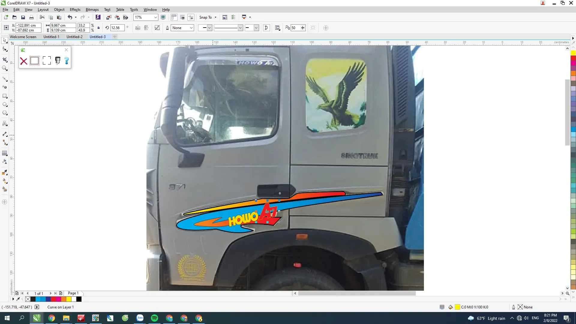
Task: Cut the selection with the scissors icon
Action: (42, 17)
